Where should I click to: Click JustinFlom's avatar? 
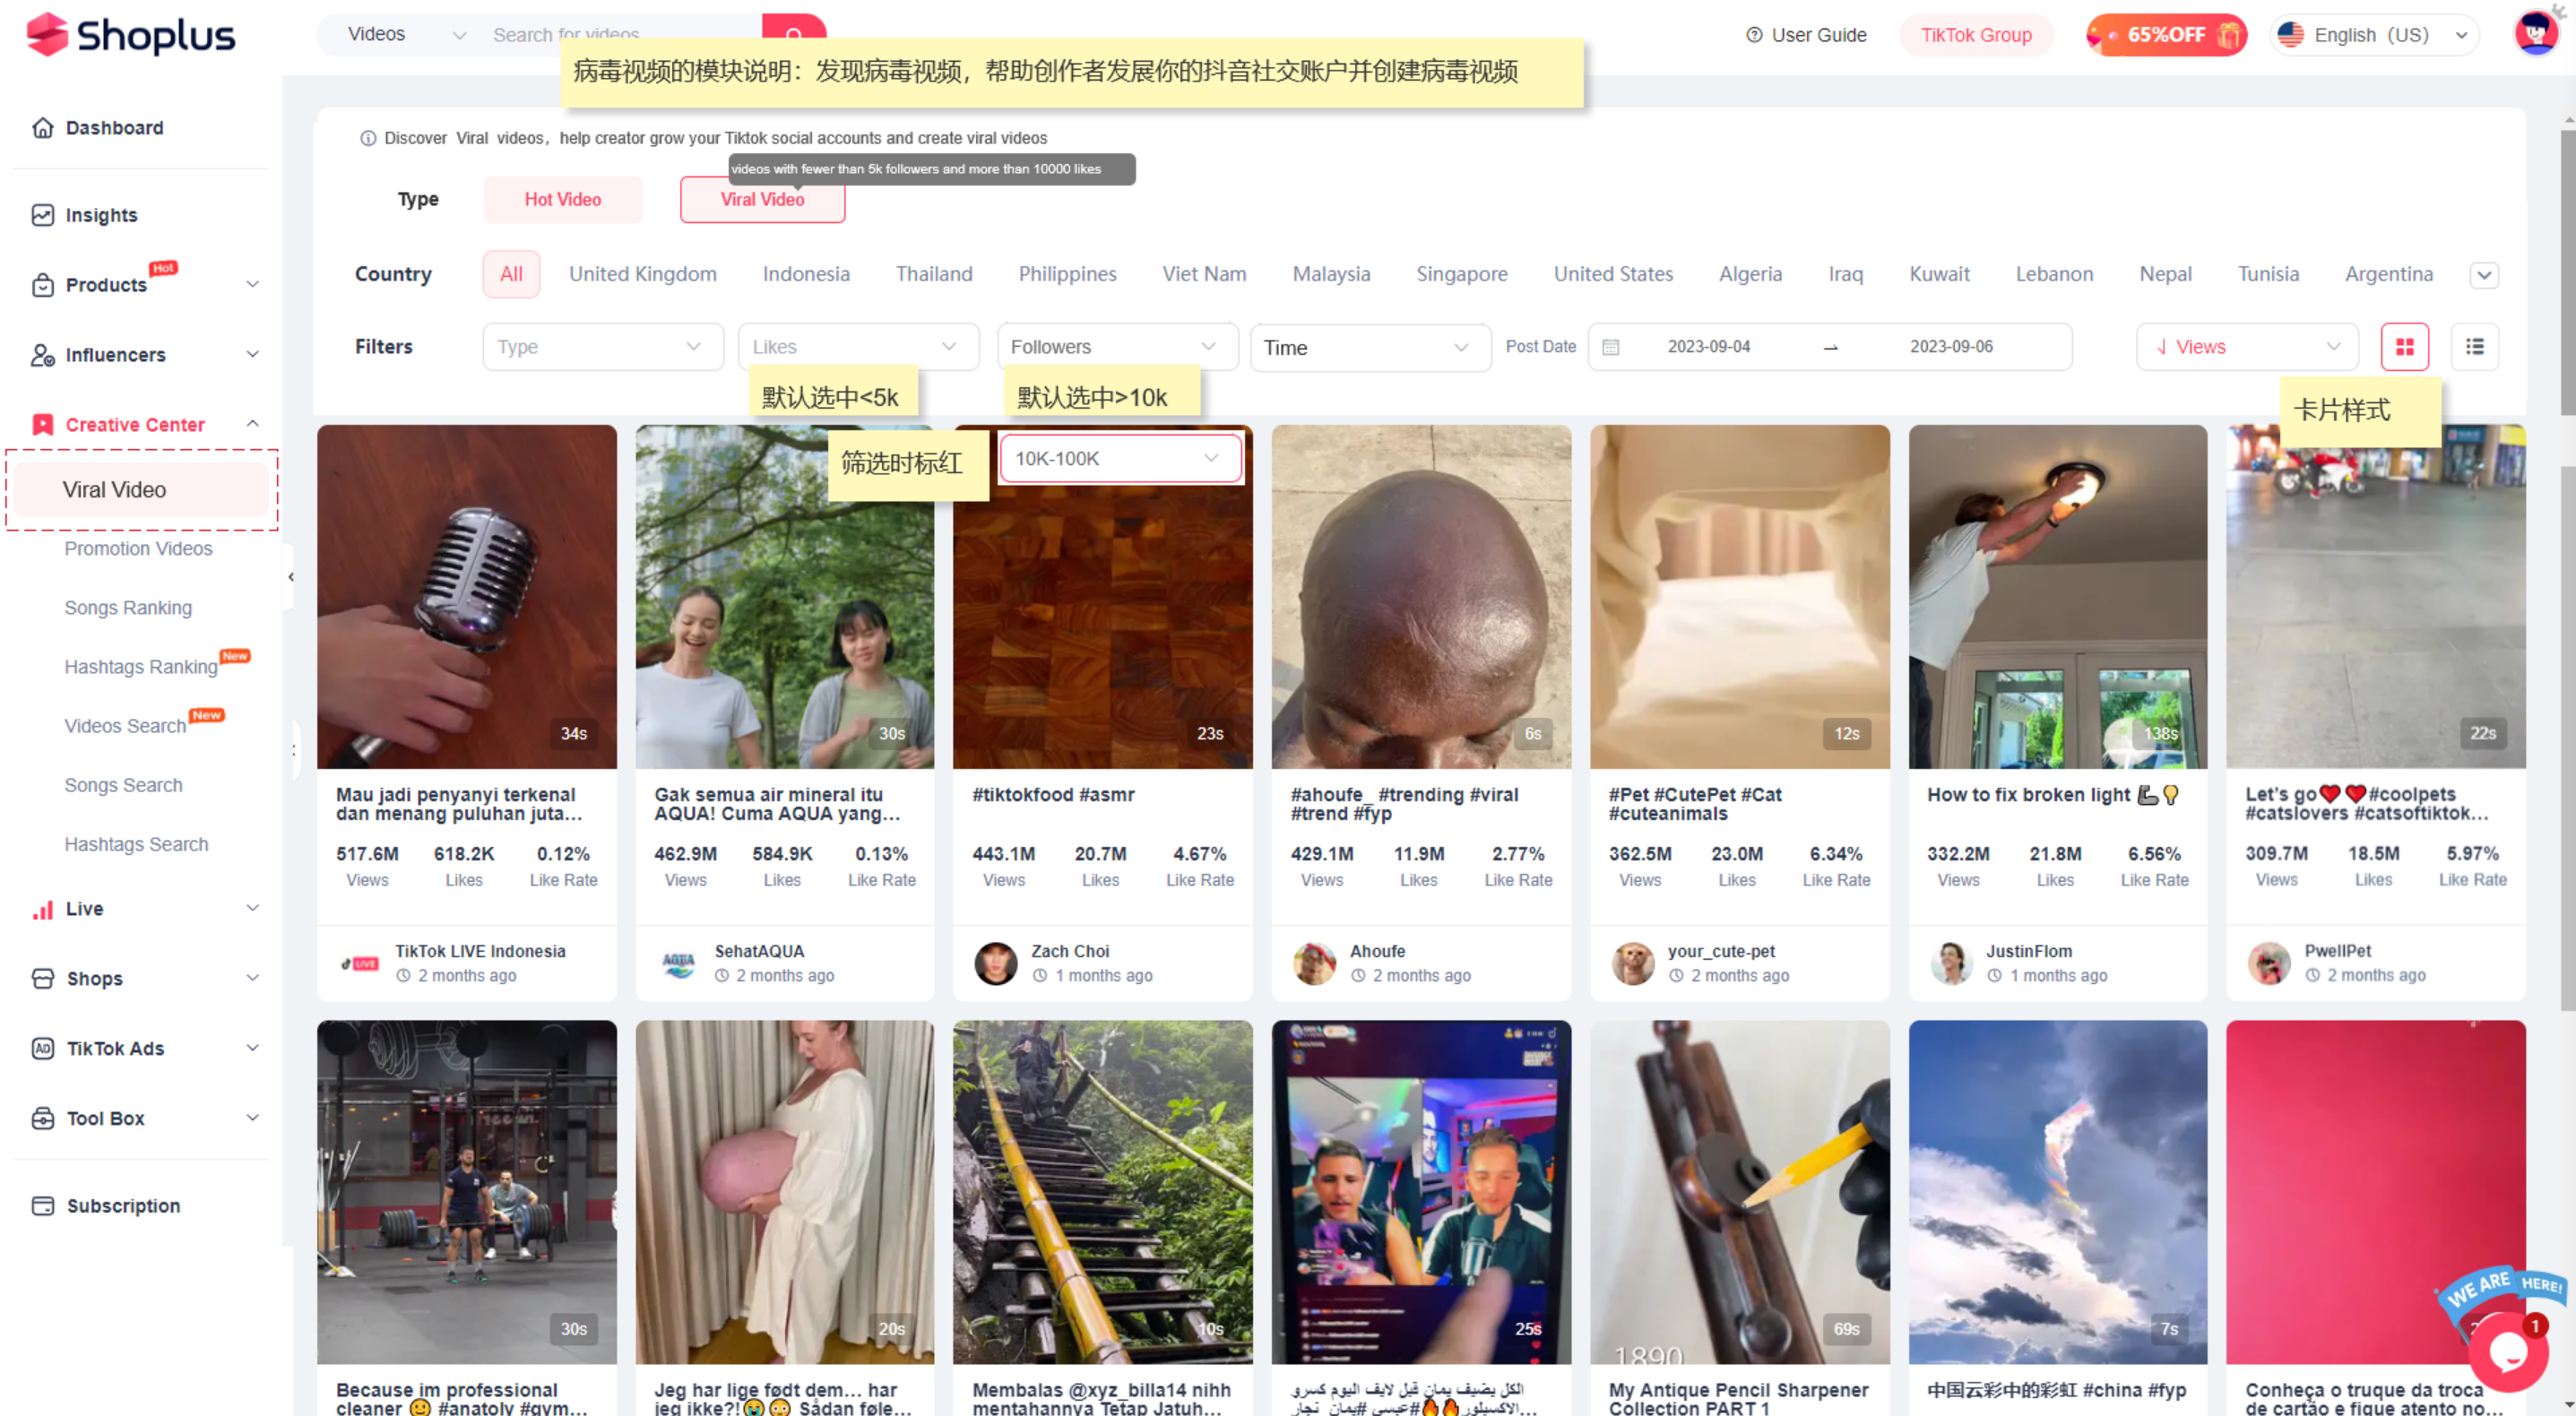[x=1950, y=964]
